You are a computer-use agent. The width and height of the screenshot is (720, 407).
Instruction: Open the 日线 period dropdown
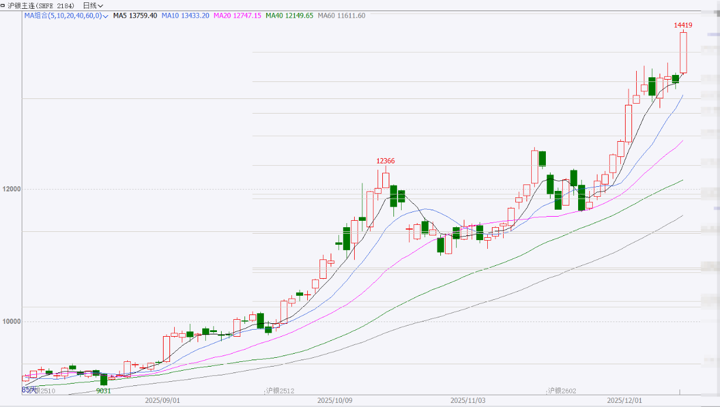pyautogui.click(x=93, y=6)
